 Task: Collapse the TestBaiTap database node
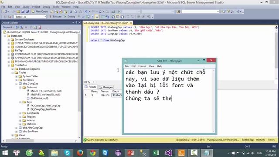[x=9, y=65]
